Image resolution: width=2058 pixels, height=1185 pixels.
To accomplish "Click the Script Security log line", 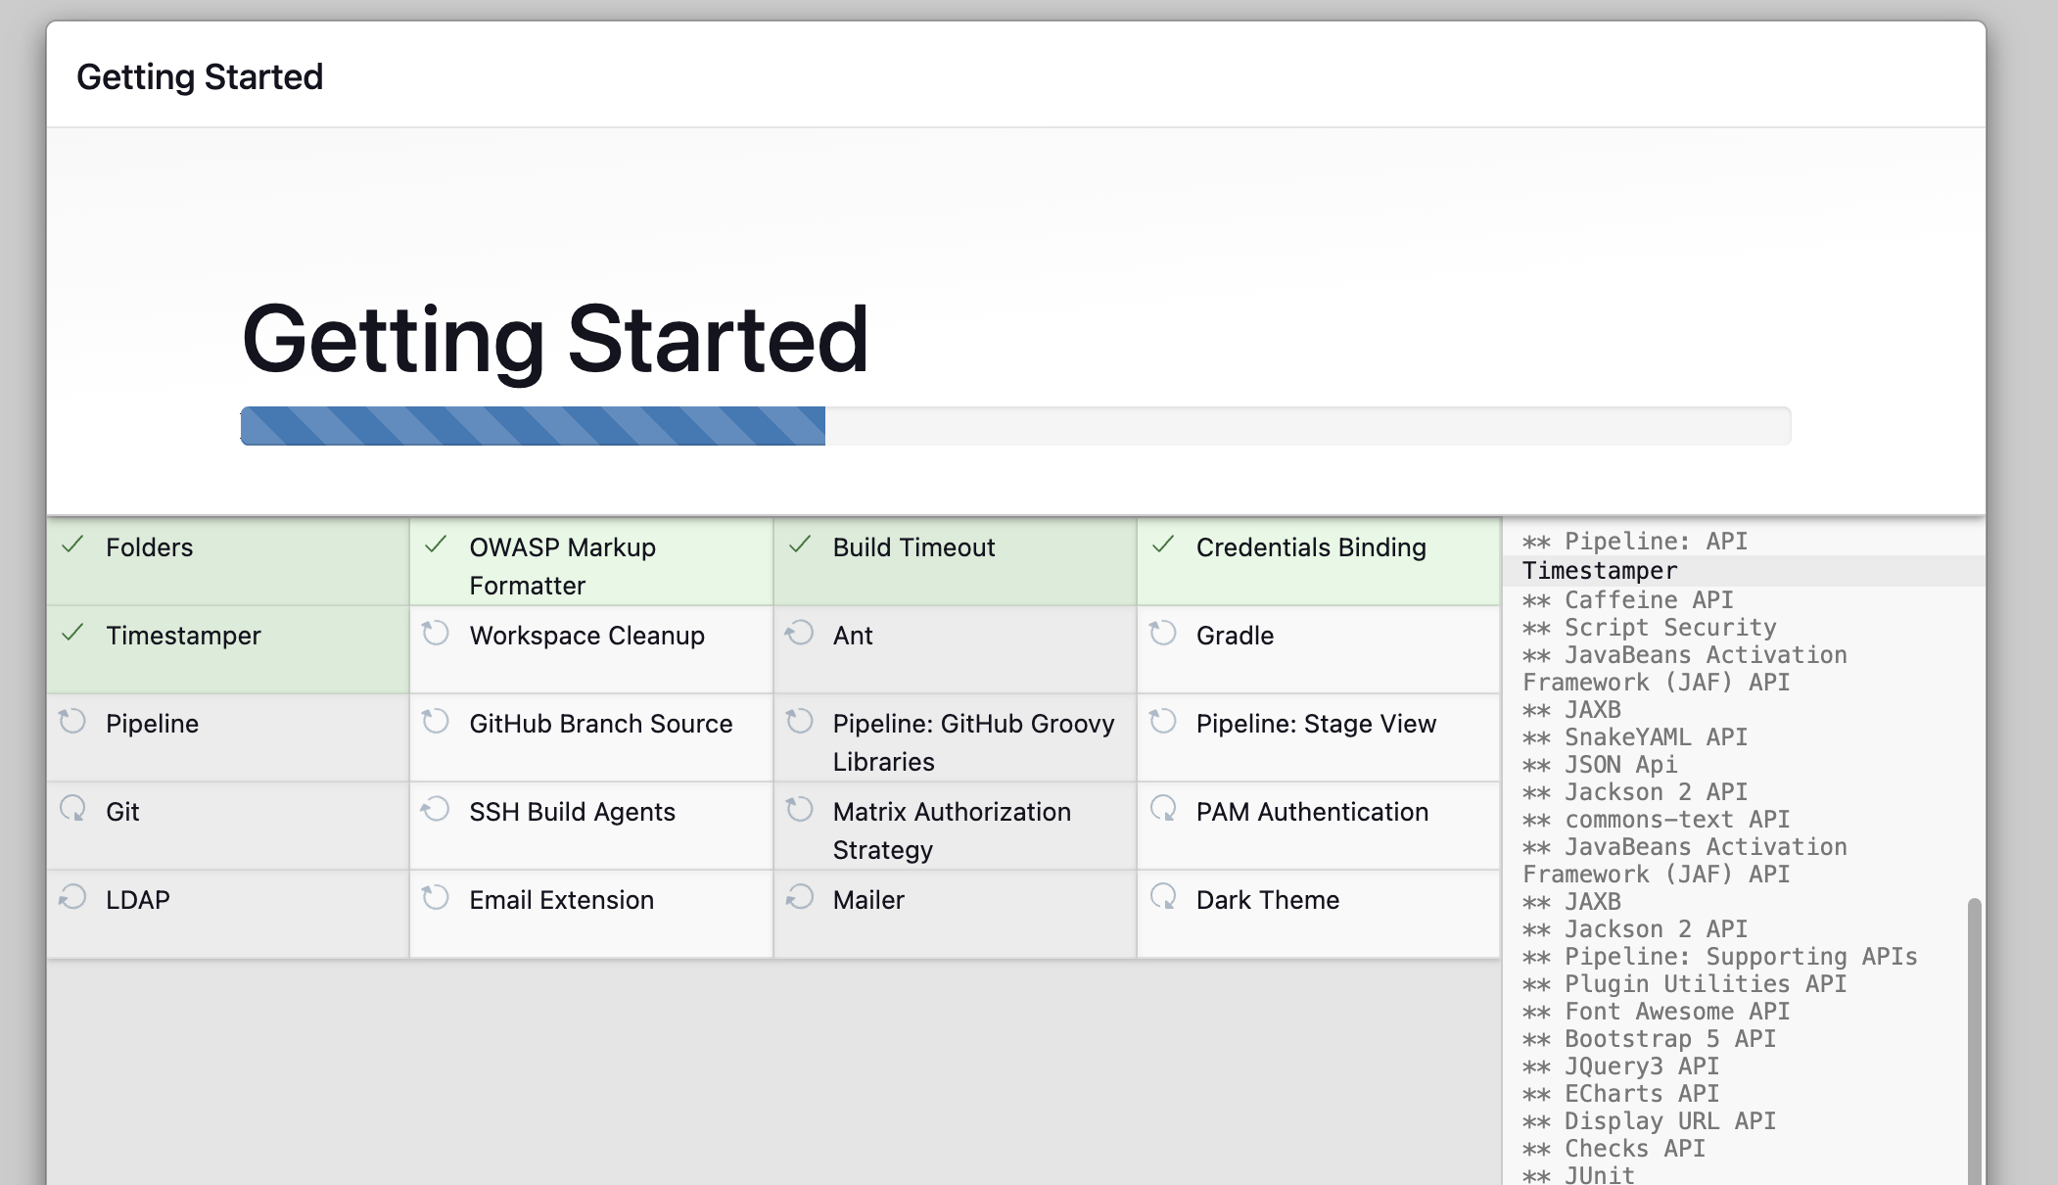I will [1650, 628].
